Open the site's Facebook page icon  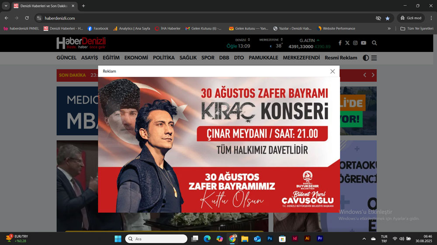pyautogui.click(x=340, y=43)
